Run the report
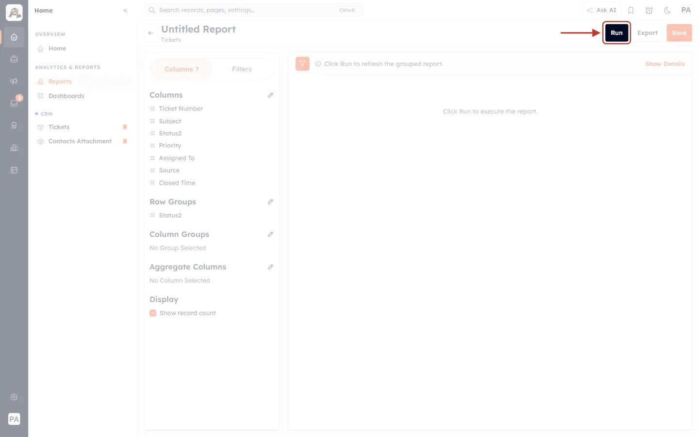 coord(616,33)
